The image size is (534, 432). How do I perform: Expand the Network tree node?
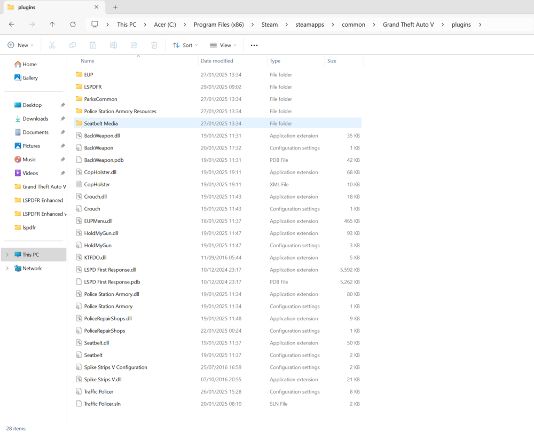click(7, 268)
